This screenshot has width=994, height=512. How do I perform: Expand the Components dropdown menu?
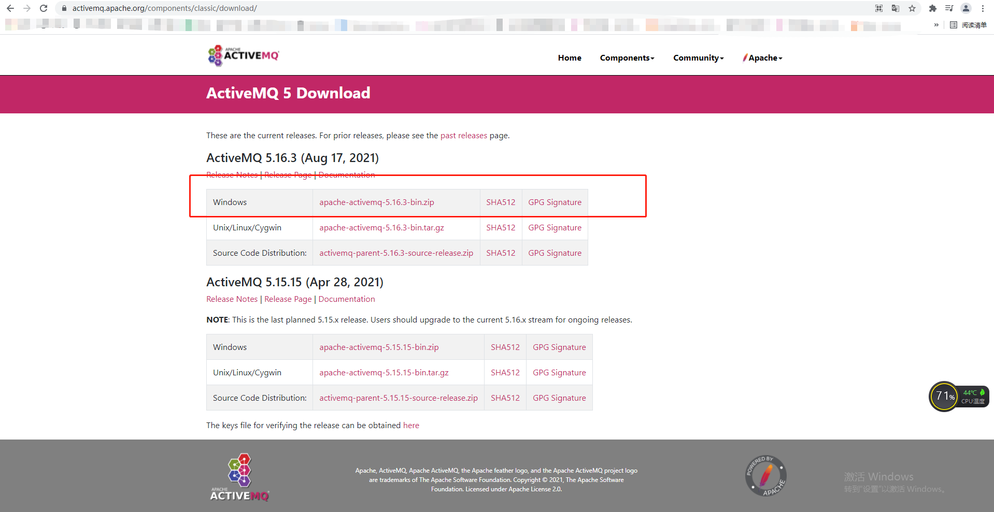pos(627,58)
